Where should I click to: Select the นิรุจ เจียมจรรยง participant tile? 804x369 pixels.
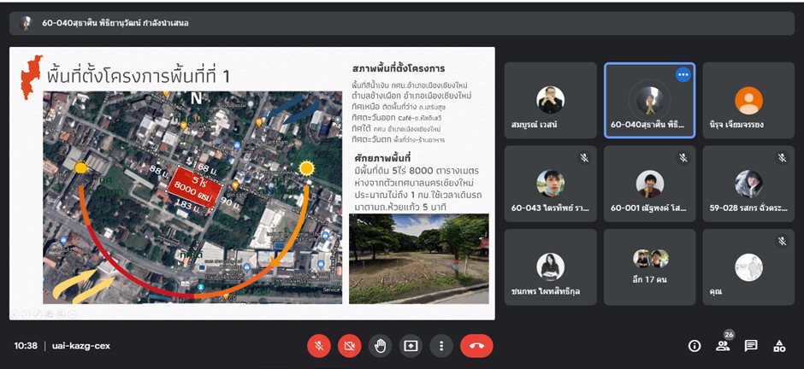pos(748,101)
